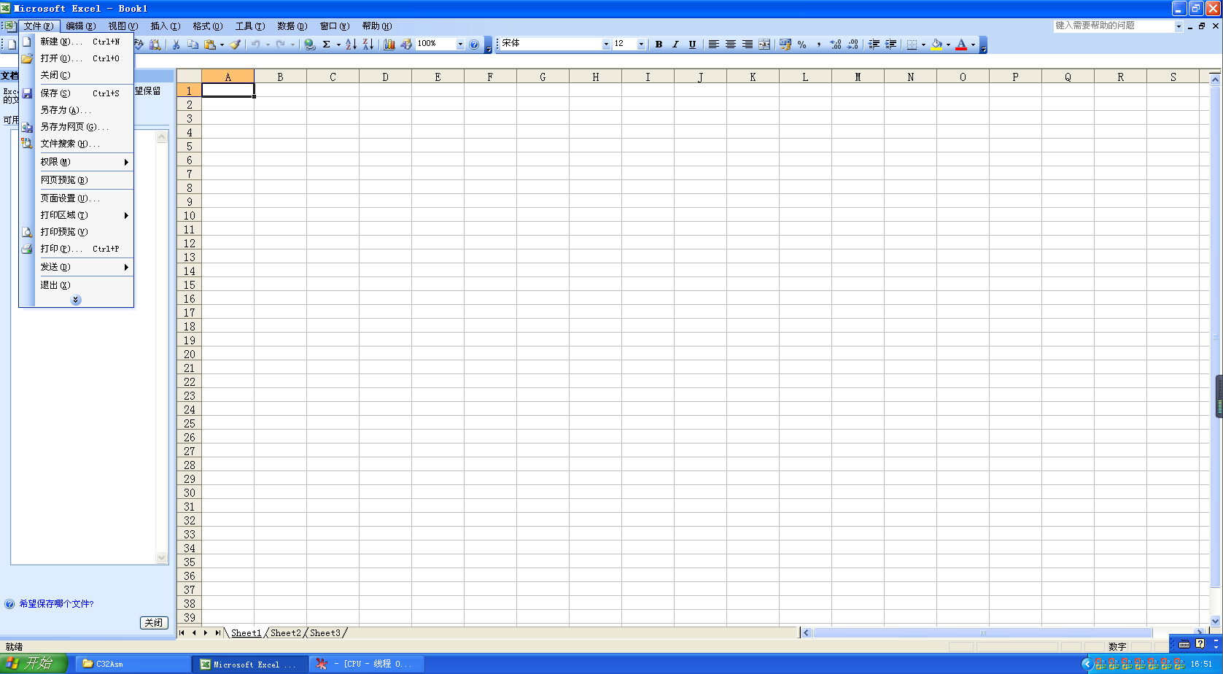The image size is (1223, 674).
Task: Click the Excel Help question mark icon
Action: point(474,44)
